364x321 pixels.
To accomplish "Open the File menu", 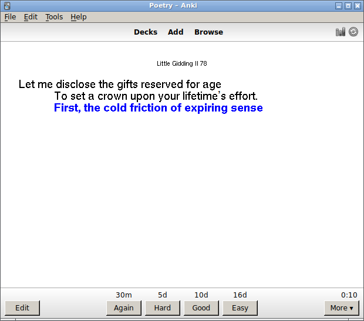I will tap(10, 17).
